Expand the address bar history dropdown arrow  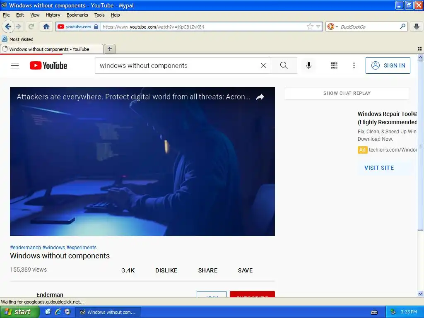coord(318,26)
